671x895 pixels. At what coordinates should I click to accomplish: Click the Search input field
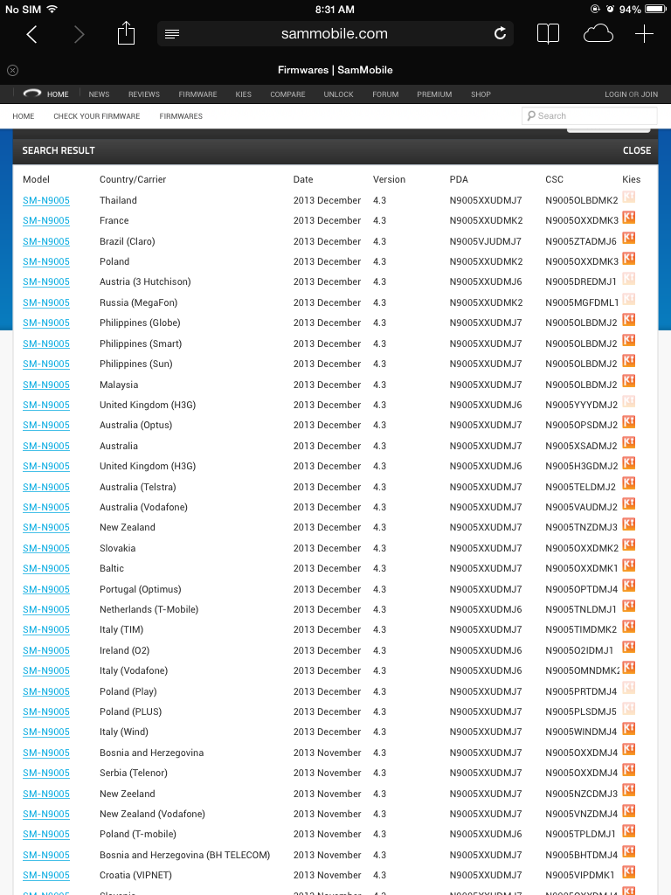[590, 116]
